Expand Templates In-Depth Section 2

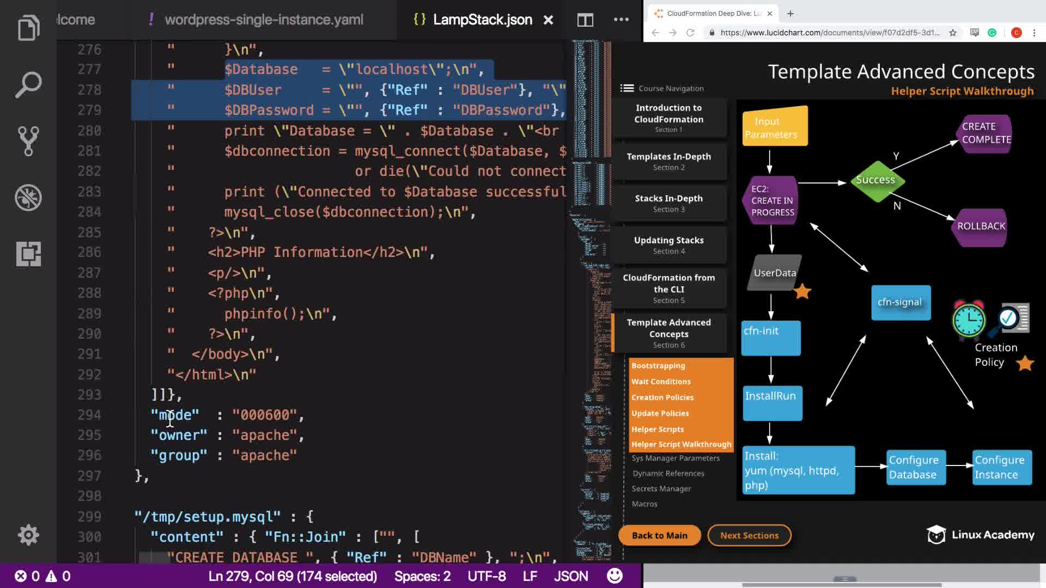point(668,161)
